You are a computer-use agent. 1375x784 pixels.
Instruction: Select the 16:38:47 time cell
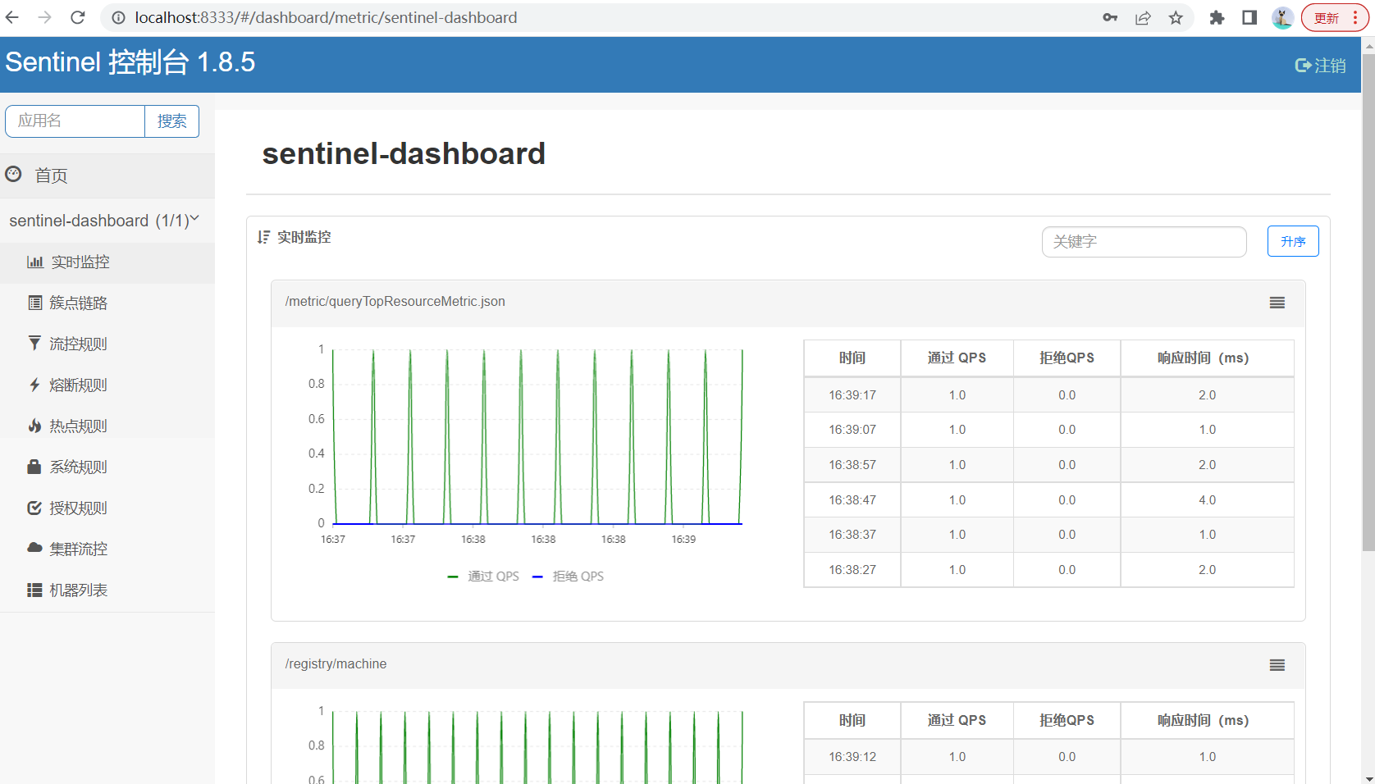coord(852,500)
